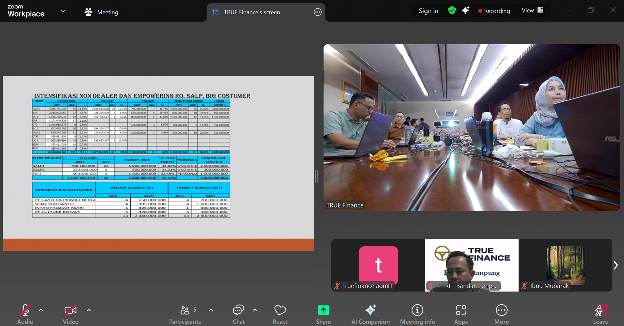624x326 pixels.
Task: Expand the participants options arrow
Action: (211, 310)
